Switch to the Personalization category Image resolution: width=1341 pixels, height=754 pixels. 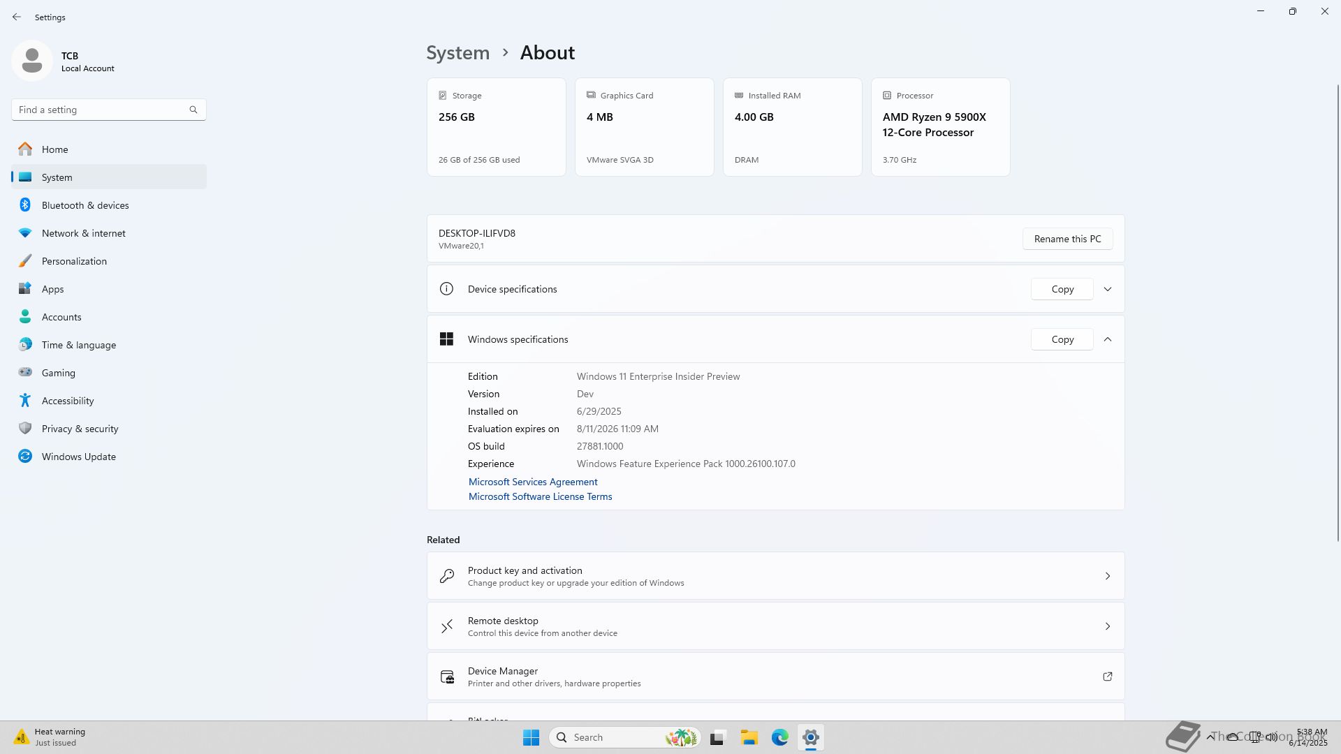tap(74, 261)
